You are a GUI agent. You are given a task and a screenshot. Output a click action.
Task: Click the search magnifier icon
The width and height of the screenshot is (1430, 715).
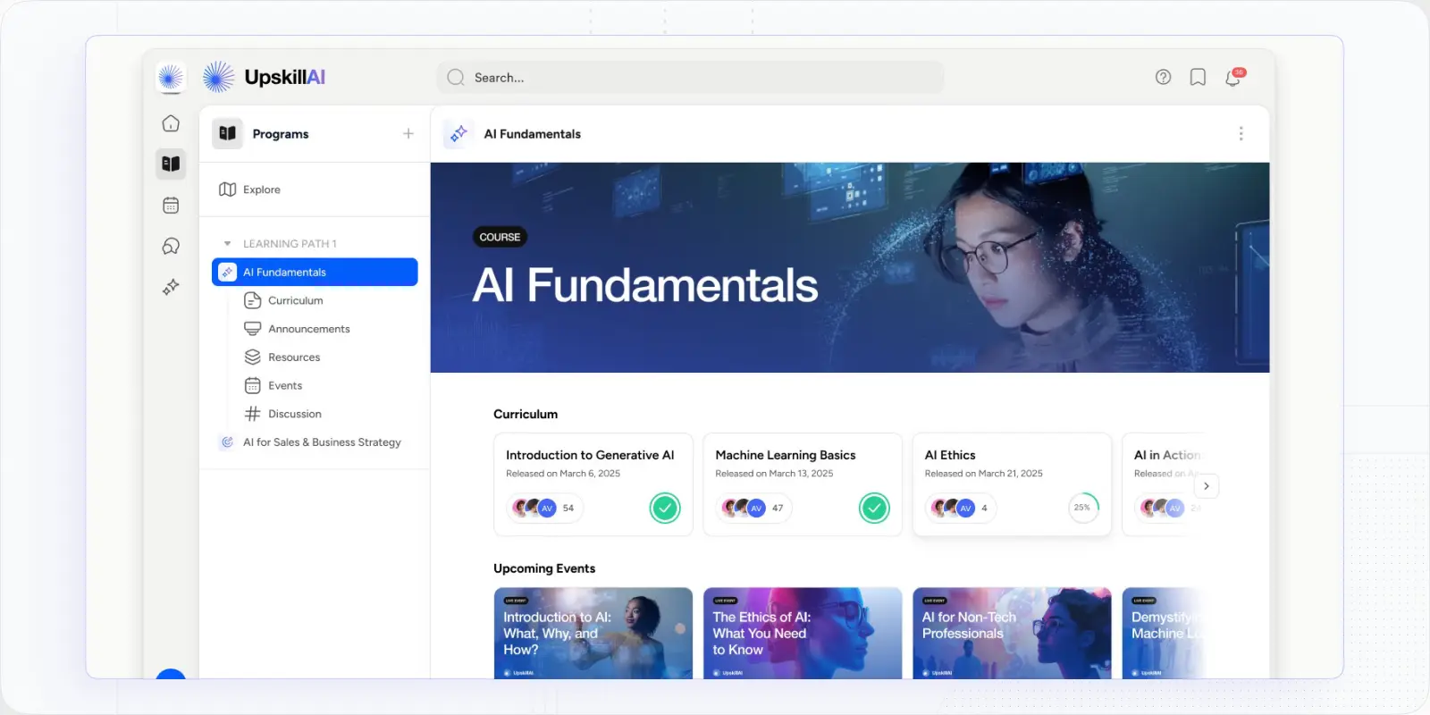[456, 78]
